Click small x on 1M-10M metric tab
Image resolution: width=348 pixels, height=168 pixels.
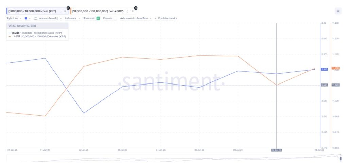coord(65,11)
